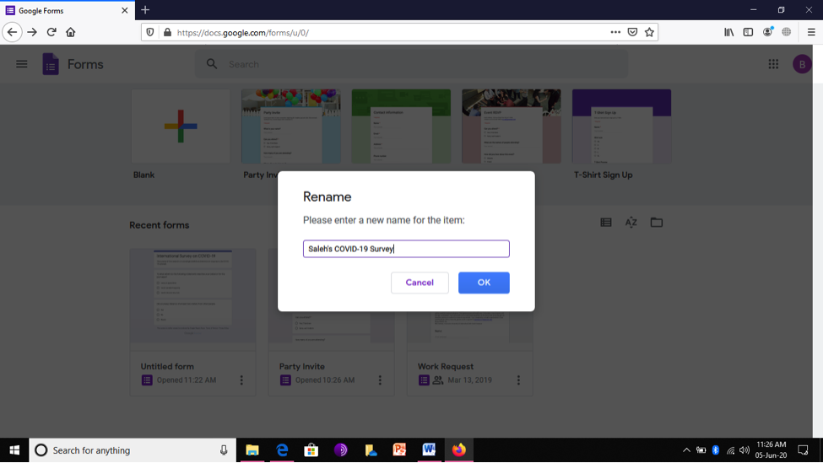The width and height of the screenshot is (823, 463).
Task: Open the T-Shirt Sign Up template
Action: pos(621,127)
